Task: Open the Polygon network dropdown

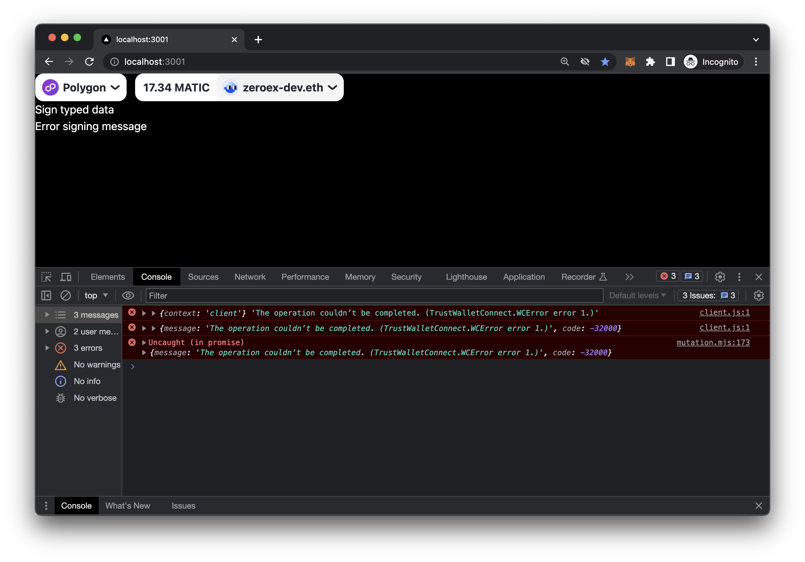Action: click(81, 87)
